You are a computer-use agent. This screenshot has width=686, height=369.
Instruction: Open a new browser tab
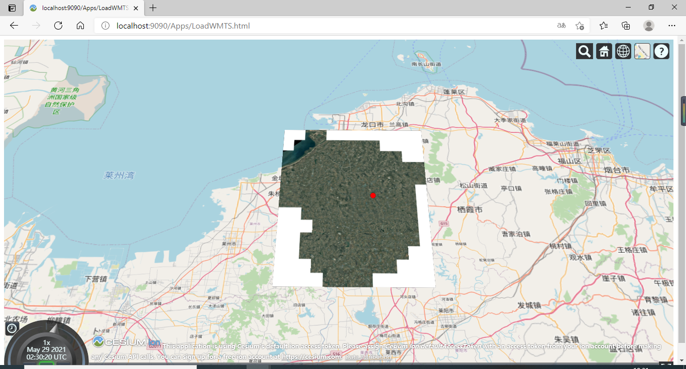click(153, 8)
